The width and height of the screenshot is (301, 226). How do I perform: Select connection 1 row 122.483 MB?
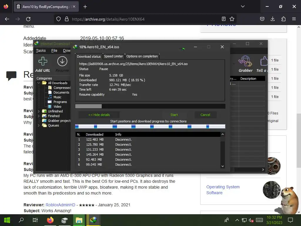(x=148, y=139)
